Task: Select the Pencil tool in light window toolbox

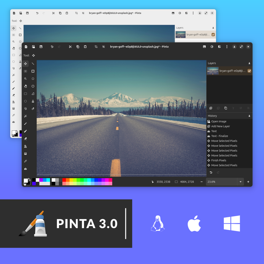Action: pyautogui.click(x=13, y=88)
